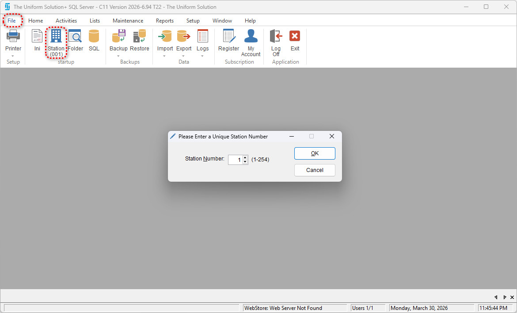Expand the Printer dropdown arrow
Viewport: 517px width, 313px height.
point(13,56)
